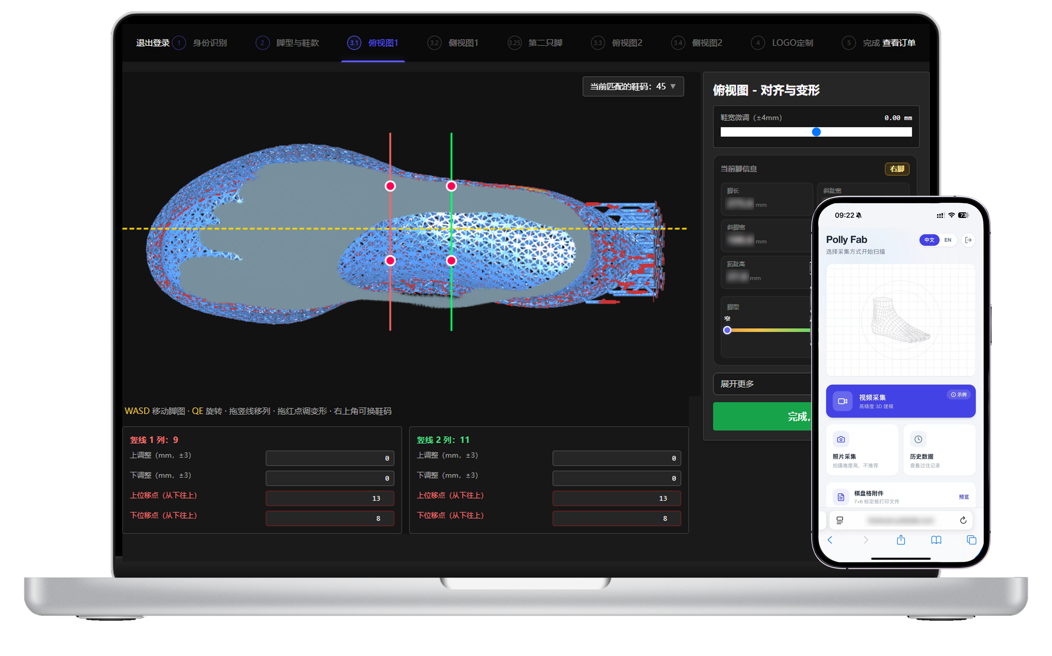Click the 鞋宽微调 slider handle
This screenshot has height=656, width=1052.
pos(816,132)
